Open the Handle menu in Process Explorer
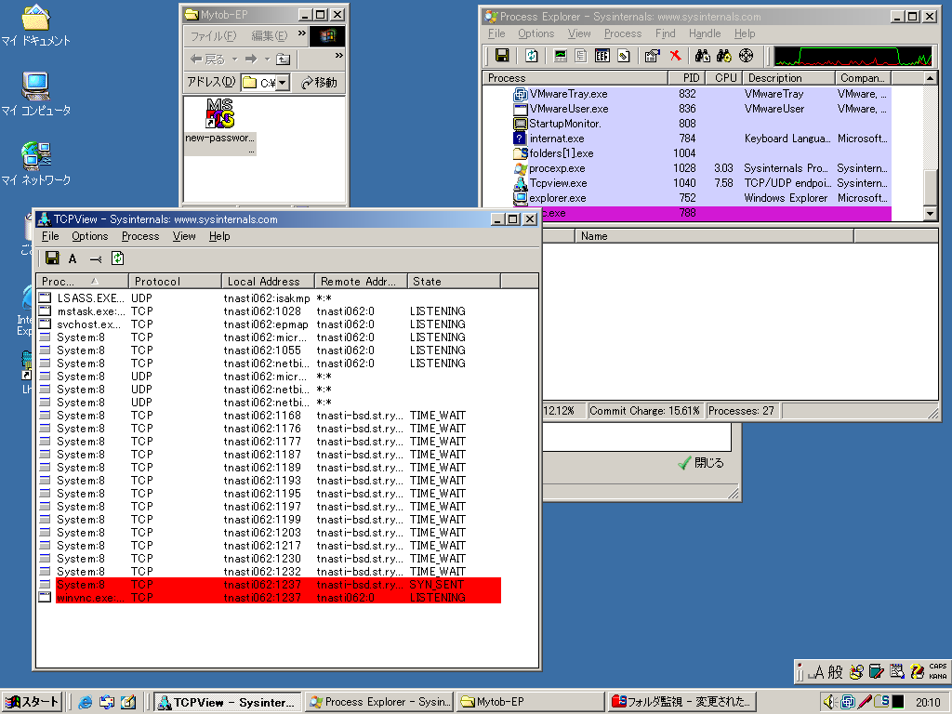The height and width of the screenshot is (714, 952). [x=705, y=33]
